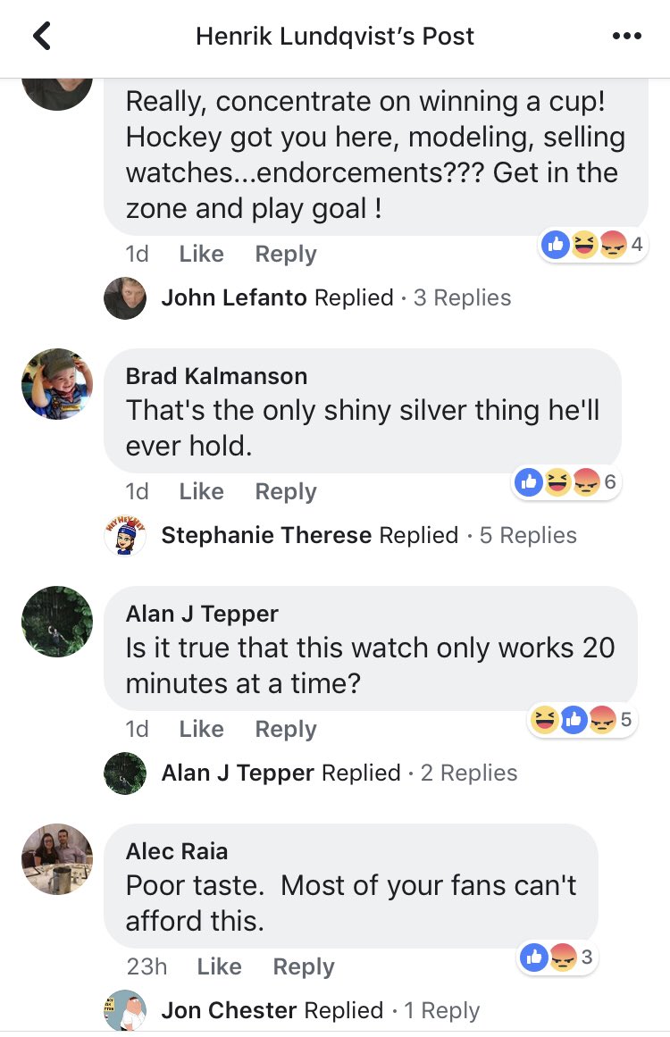Open Alan J Tepper's profile avatar
The width and height of the screenshot is (670, 1037).
pyautogui.click(x=57, y=622)
